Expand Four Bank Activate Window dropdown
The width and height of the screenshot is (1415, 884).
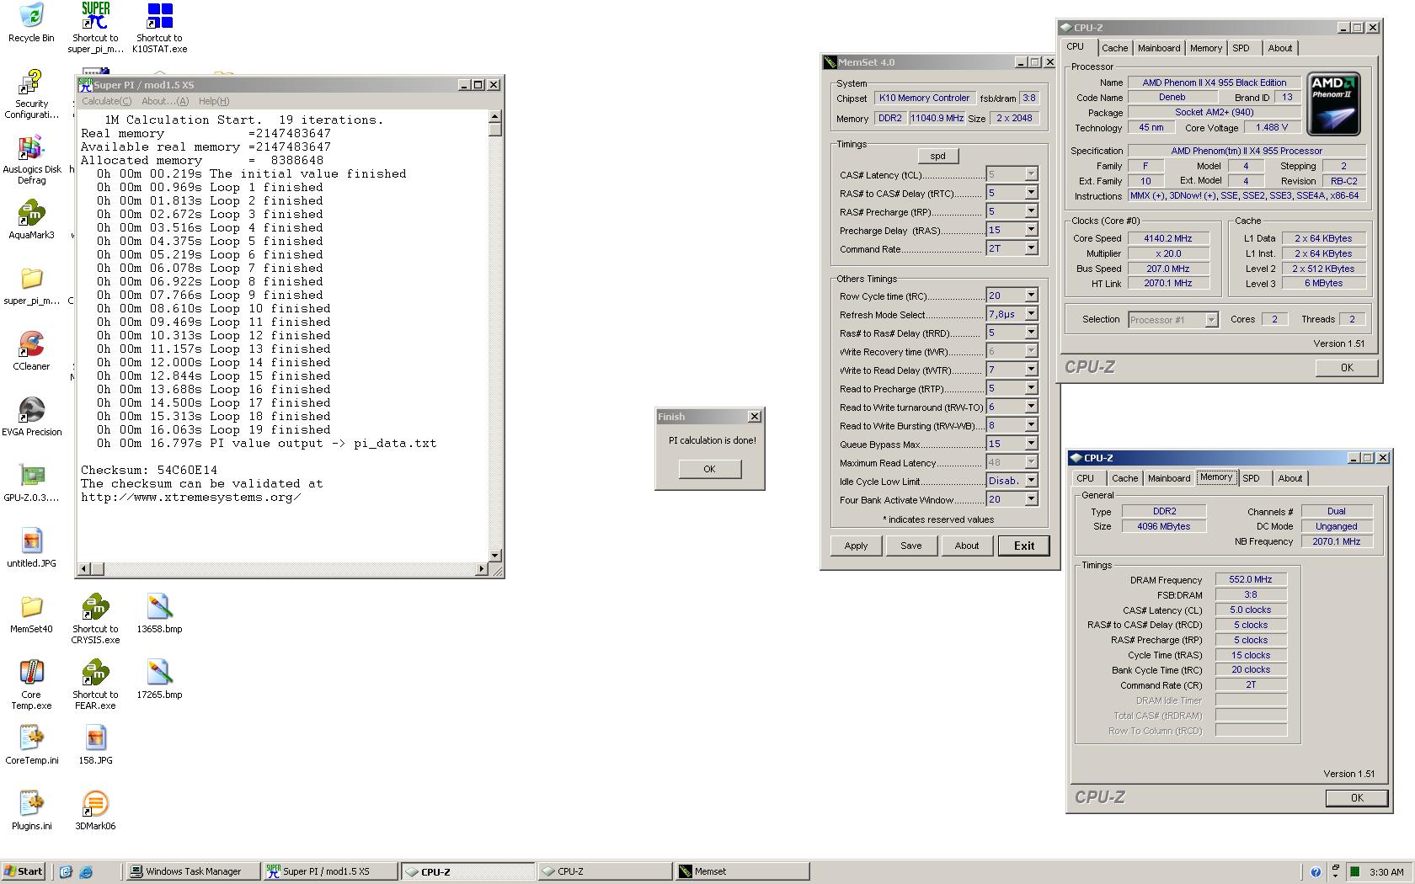(x=1030, y=499)
